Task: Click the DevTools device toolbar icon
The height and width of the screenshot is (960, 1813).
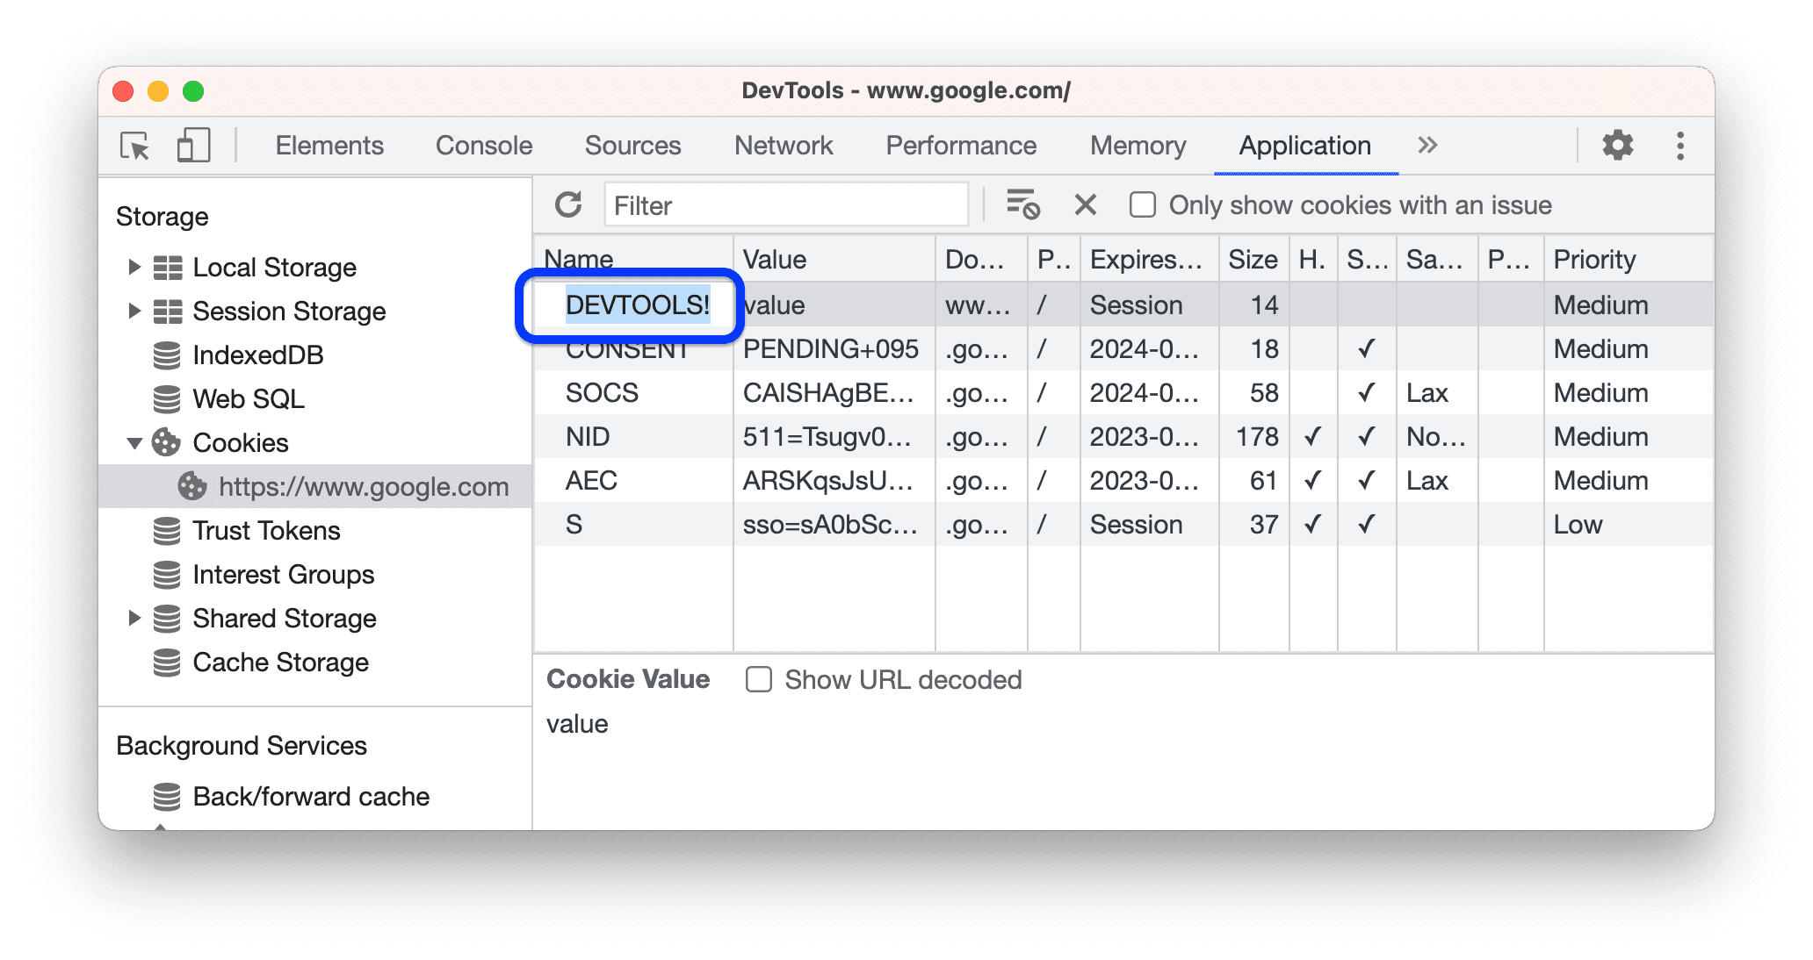Action: click(x=193, y=145)
